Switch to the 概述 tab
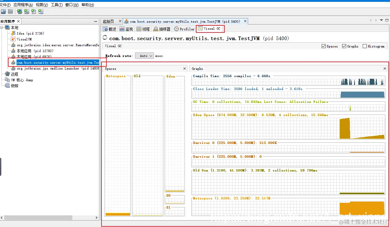390x227 pixels. click(110, 29)
